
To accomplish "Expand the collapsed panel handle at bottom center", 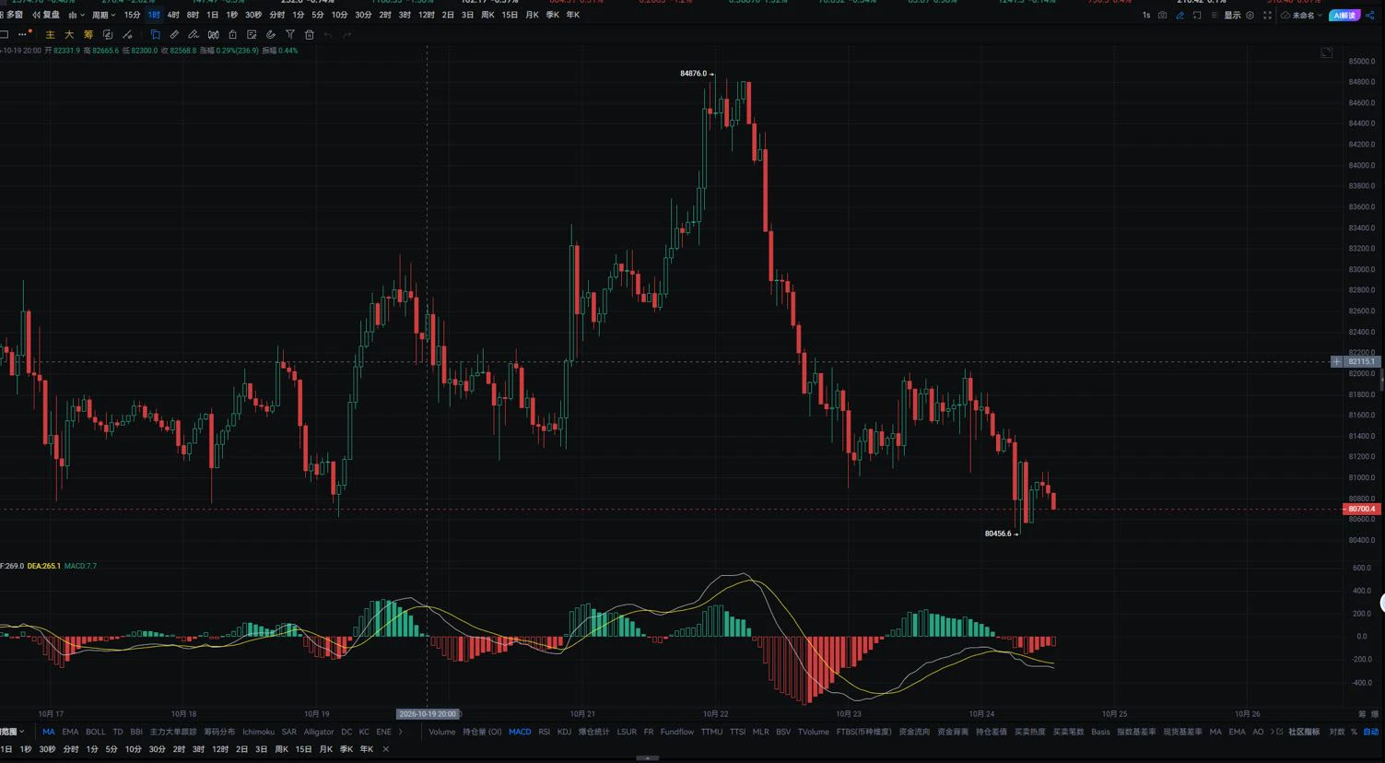I will click(x=648, y=758).
